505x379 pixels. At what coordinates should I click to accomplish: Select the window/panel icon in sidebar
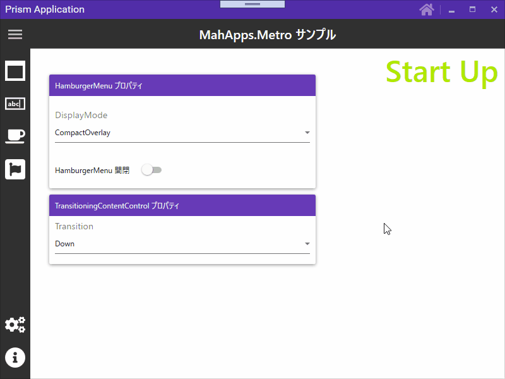(15, 71)
